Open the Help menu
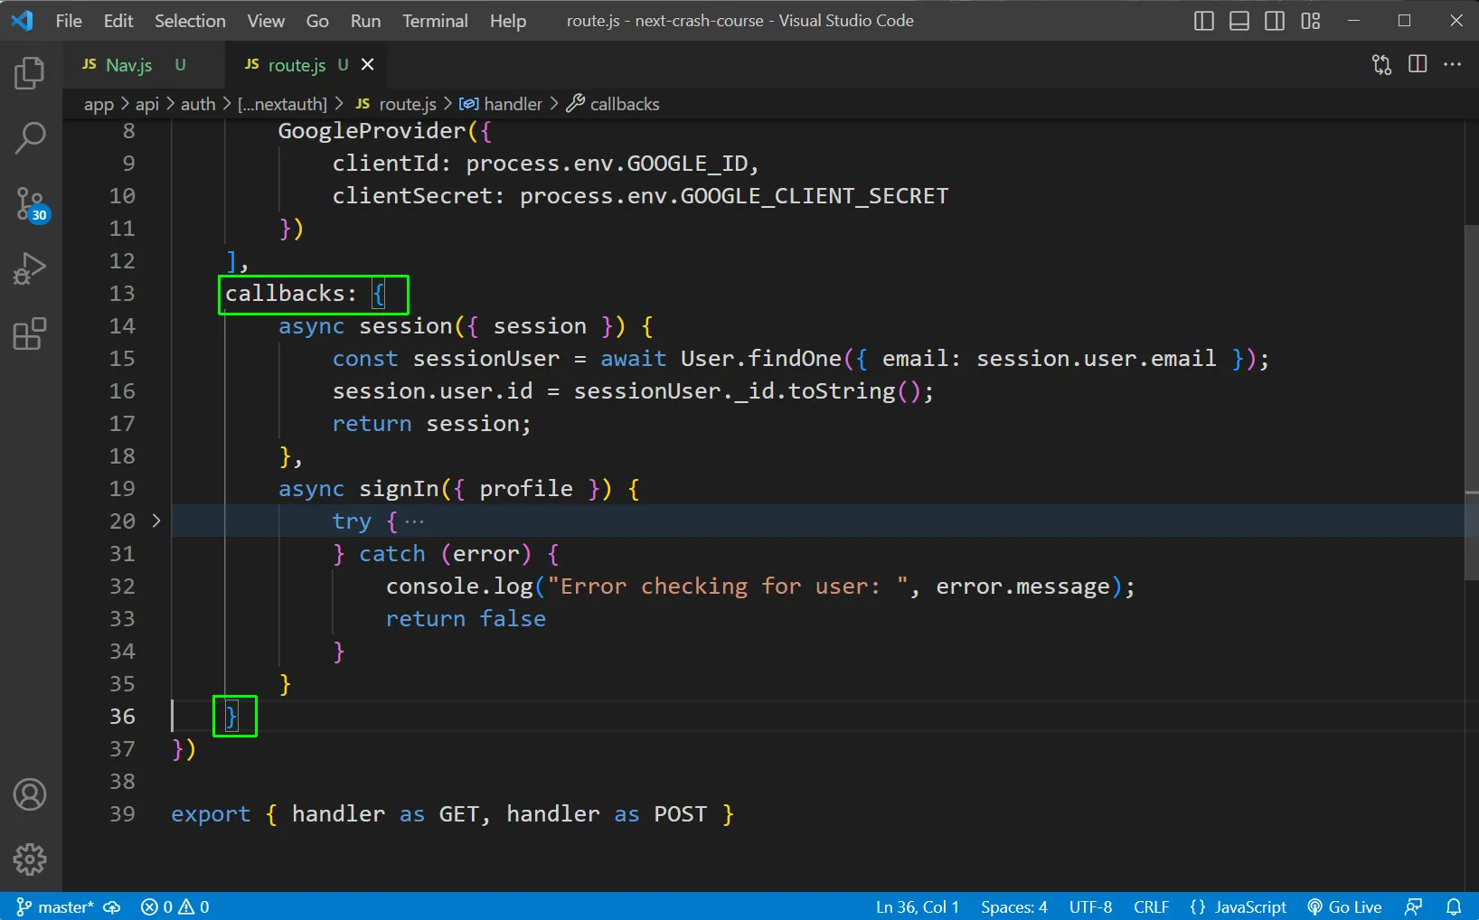This screenshot has width=1479, height=920. [508, 21]
